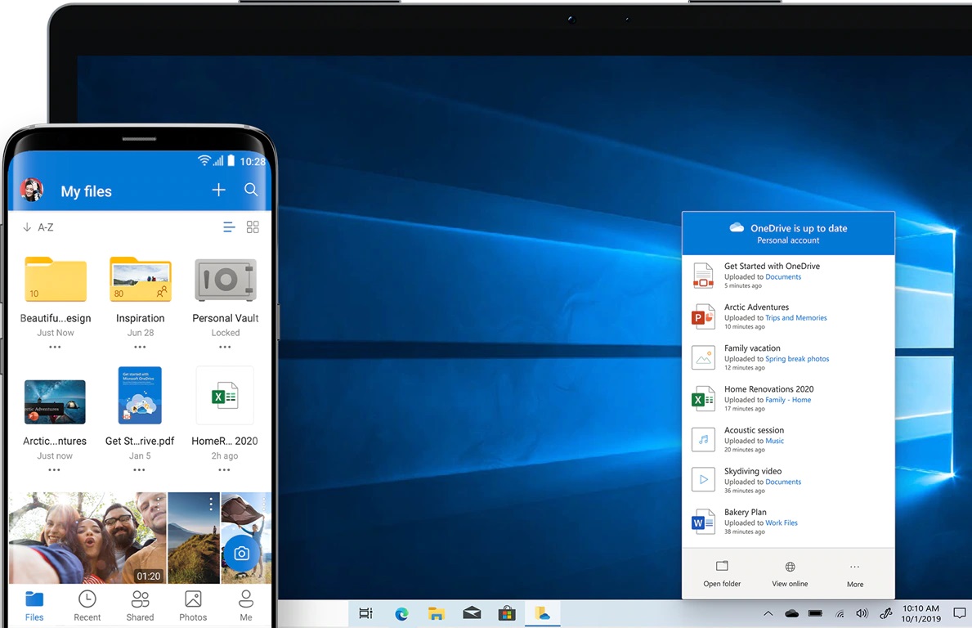Open options for the Inspiration folder

pyautogui.click(x=140, y=347)
